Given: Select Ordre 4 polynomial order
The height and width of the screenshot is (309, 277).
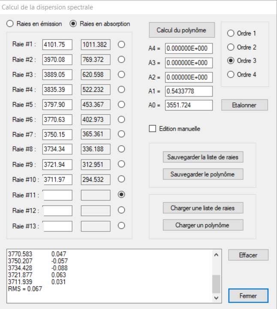Looking at the screenshot, I should 230,75.
